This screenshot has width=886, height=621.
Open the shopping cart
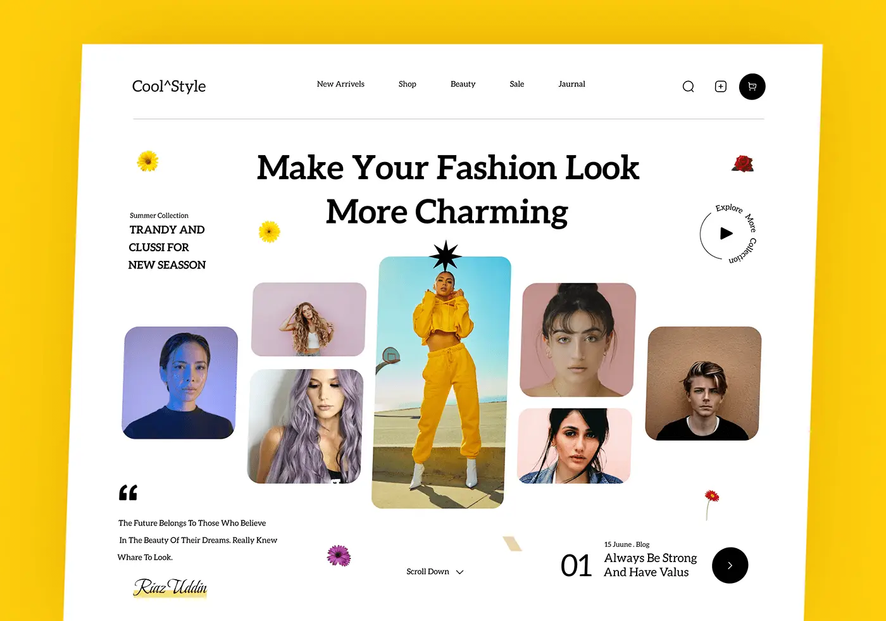[x=752, y=87]
